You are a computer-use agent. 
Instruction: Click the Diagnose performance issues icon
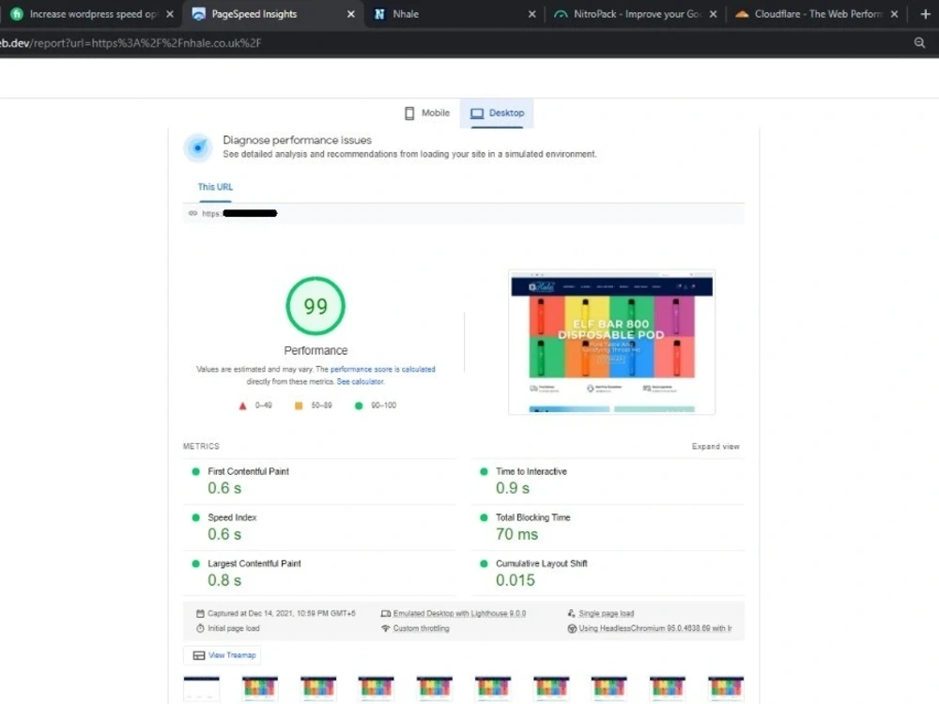197,147
